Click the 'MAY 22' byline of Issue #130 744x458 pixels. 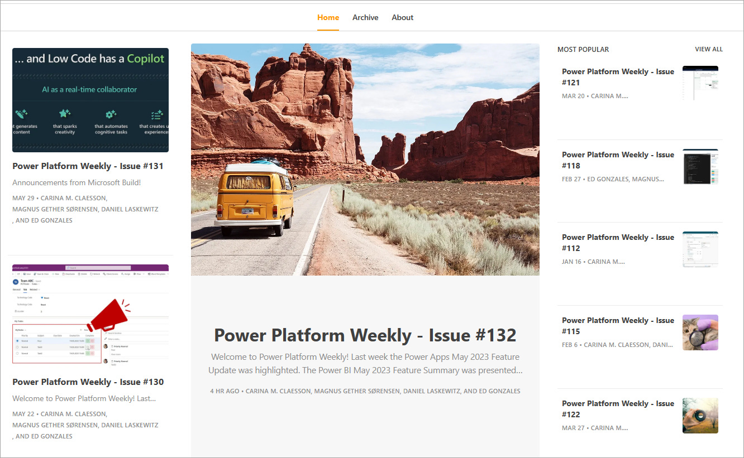pos(85,425)
